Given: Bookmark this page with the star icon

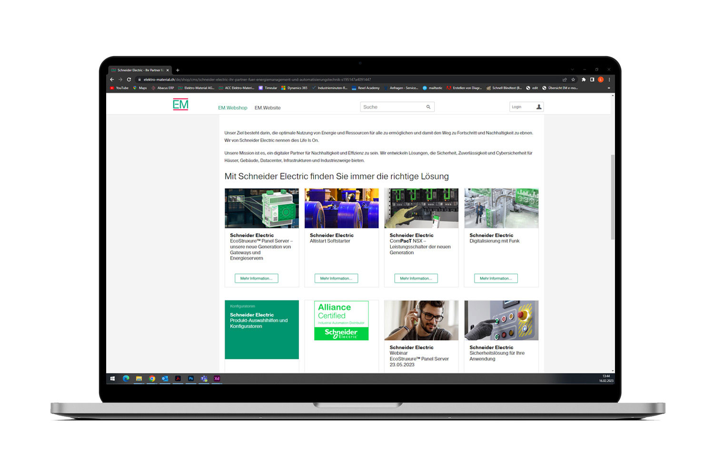Looking at the screenshot, I should [x=573, y=79].
